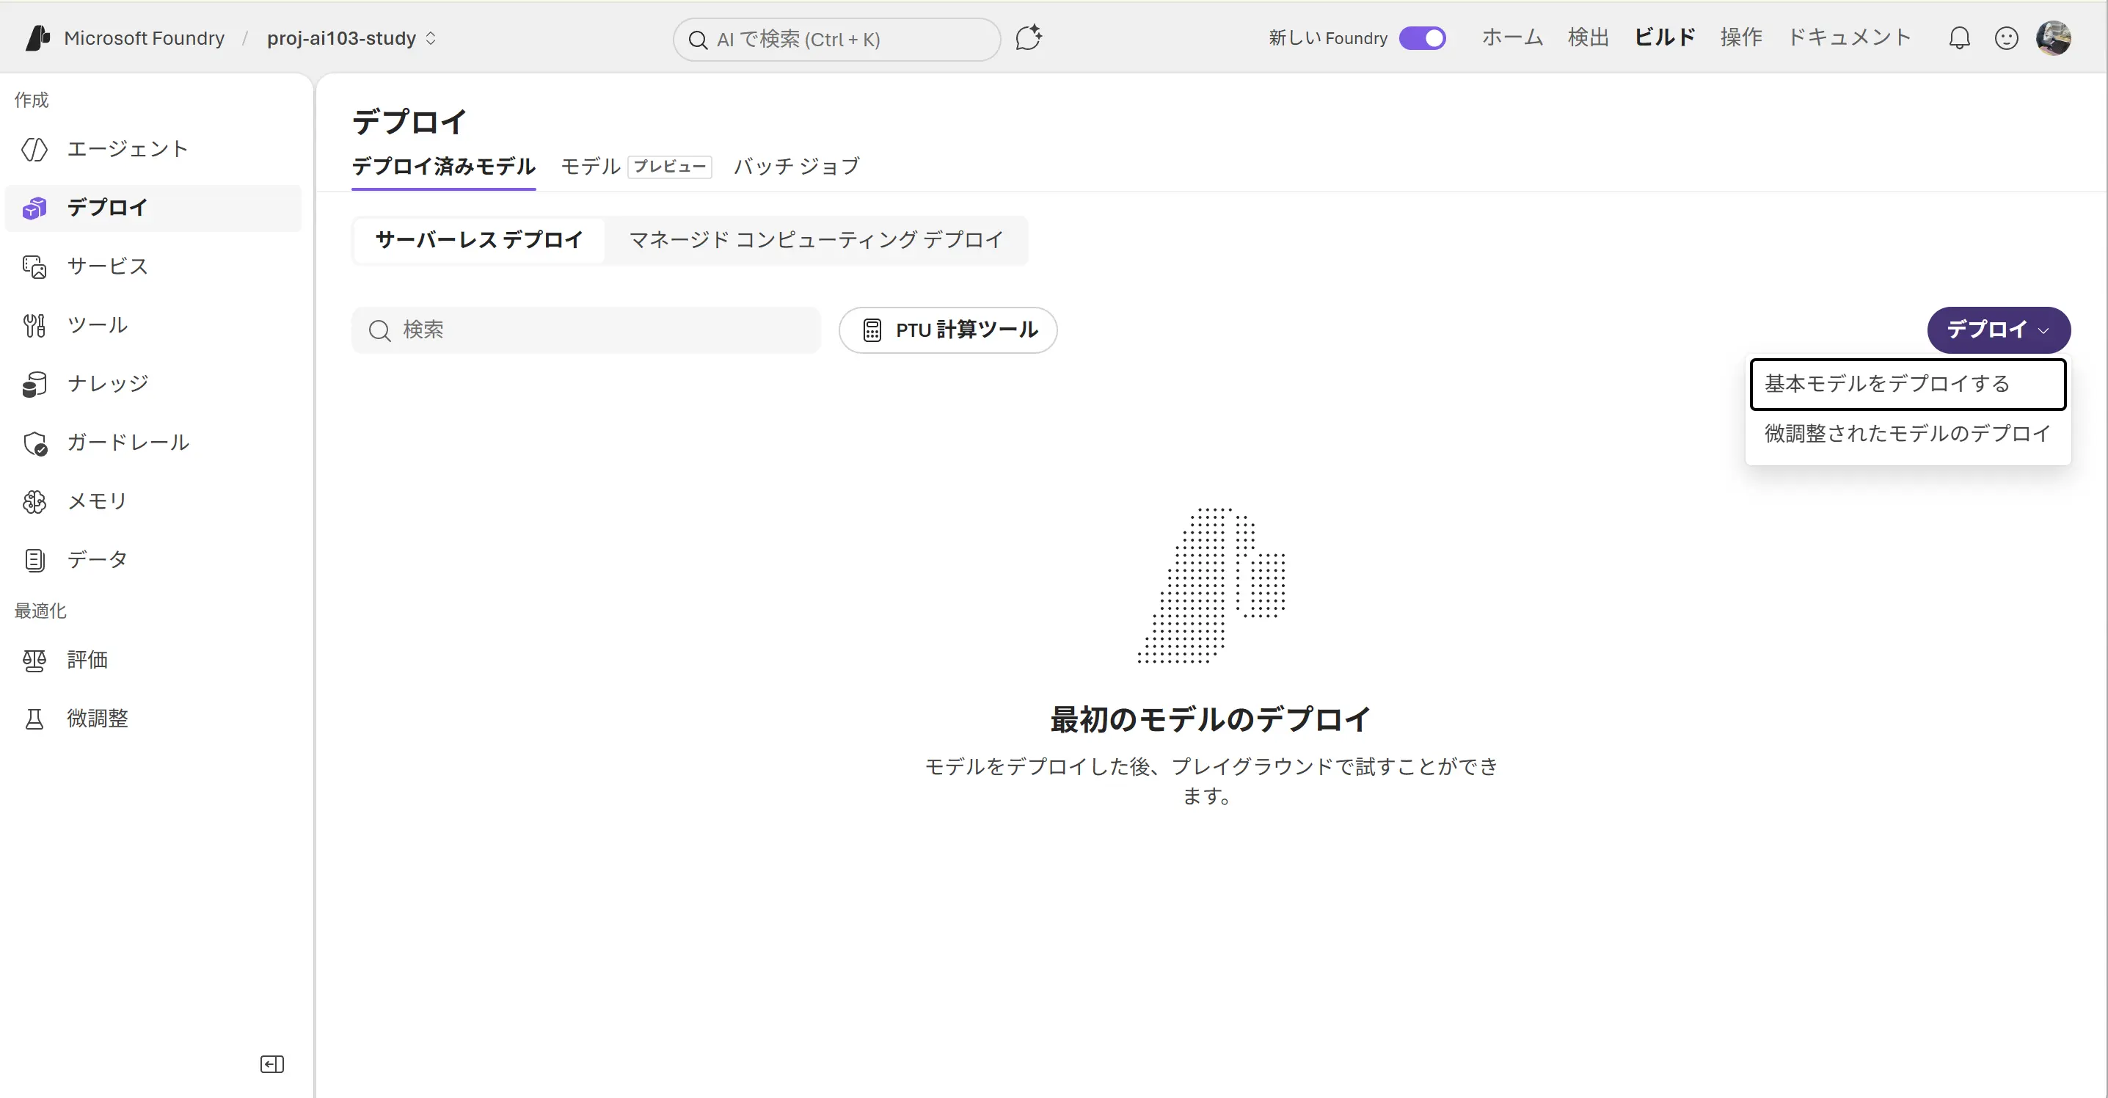Screen dimensions: 2108x1098
Task: Click the データ document sidebar icon
Action: point(34,560)
